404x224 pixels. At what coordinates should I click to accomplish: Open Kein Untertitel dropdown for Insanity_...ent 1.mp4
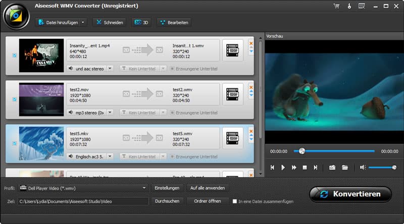click(x=163, y=69)
